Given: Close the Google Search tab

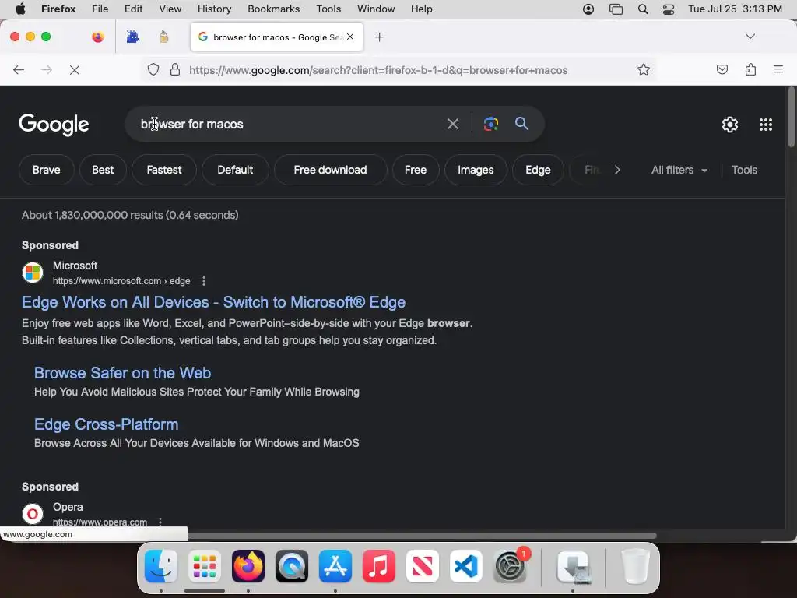Looking at the screenshot, I should pos(350,37).
